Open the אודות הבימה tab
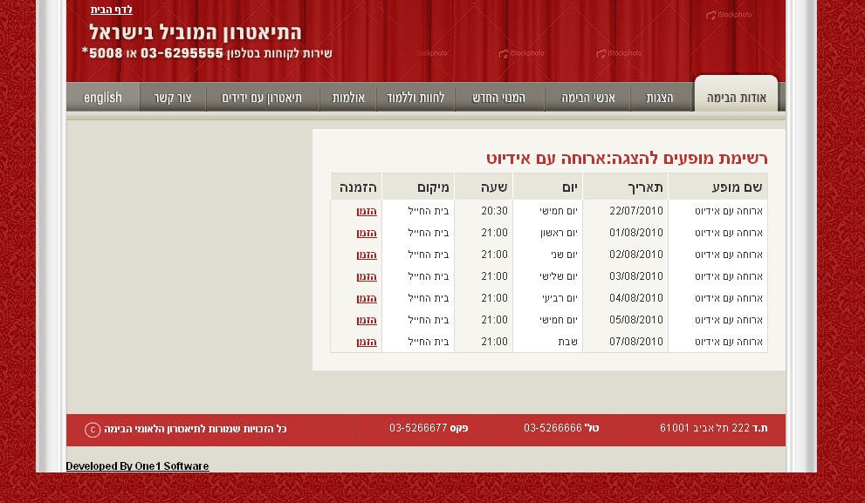This screenshot has height=503, width=865. [x=736, y=98]
